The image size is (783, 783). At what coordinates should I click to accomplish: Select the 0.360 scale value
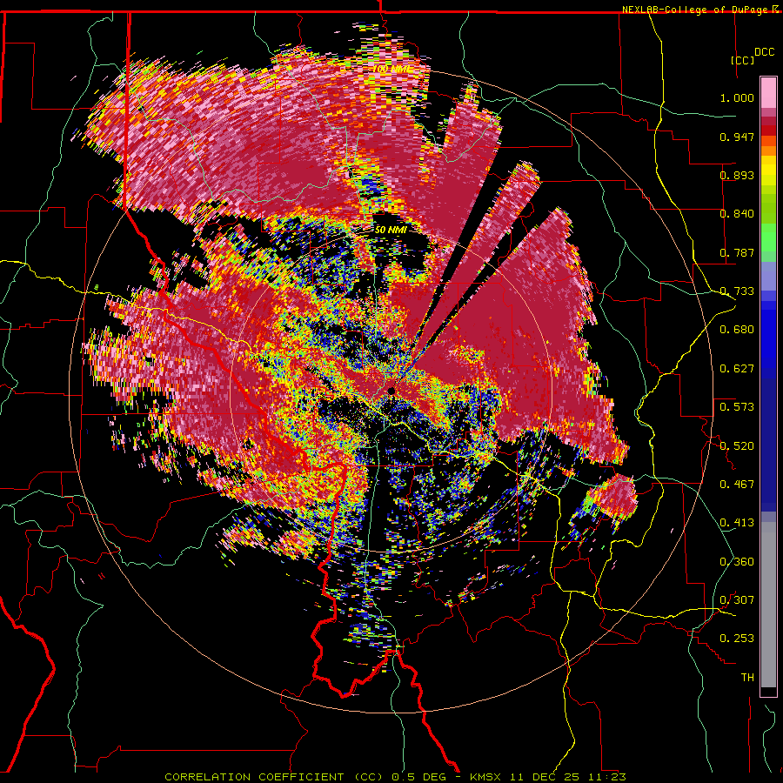737,562
